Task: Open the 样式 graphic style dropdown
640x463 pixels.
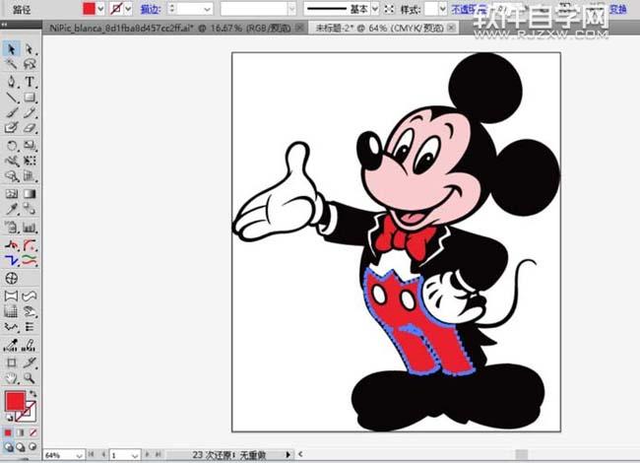Action: point(442,9)
